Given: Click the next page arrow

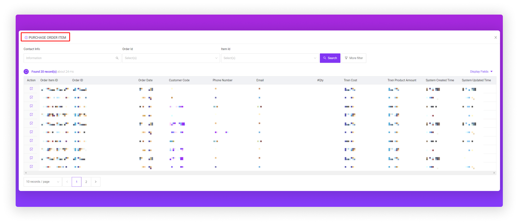Looking at the screenshot, I should (x=96, y=182).
